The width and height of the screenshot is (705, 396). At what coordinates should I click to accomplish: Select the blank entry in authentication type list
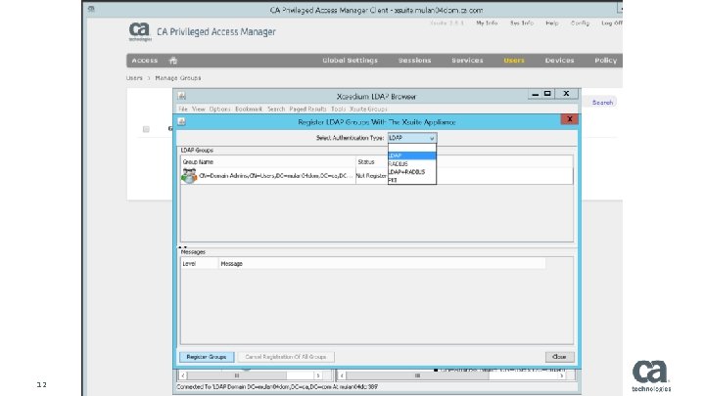pyautogui.click(x=412, y=148)
